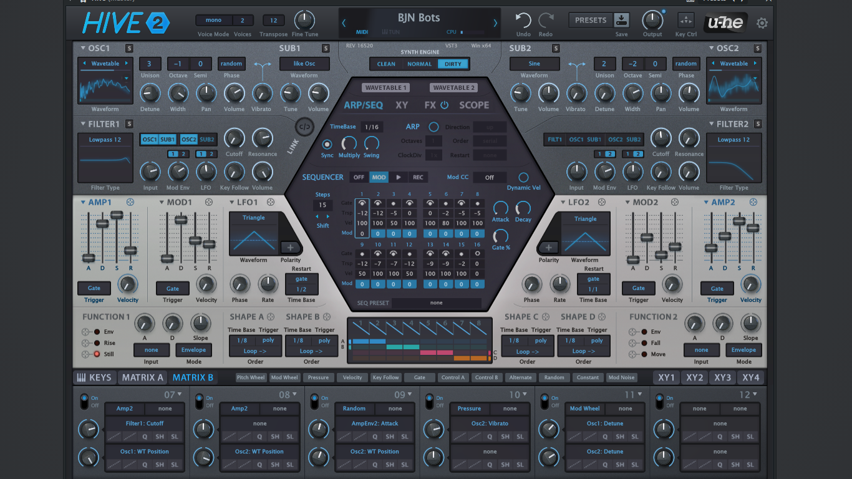Click the OSC1 solo S button

[129, 49]
